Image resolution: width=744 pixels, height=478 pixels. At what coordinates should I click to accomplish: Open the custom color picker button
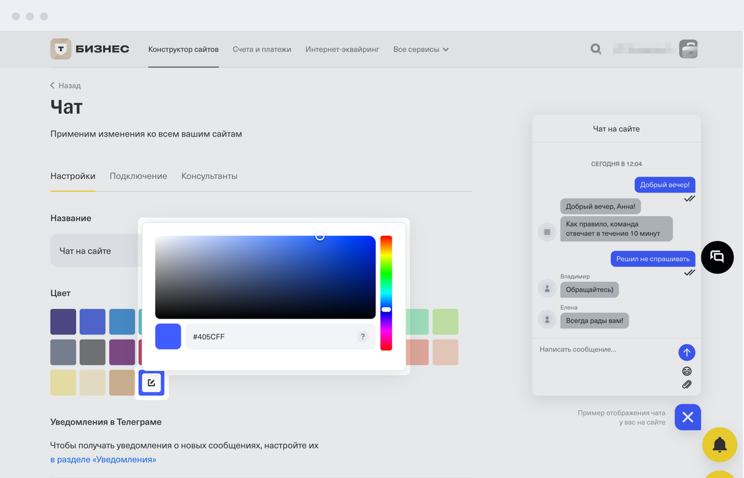click(152, 382)
